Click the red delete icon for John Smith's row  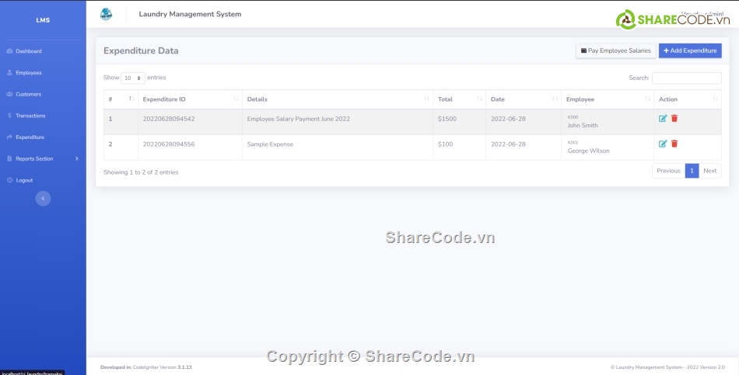click(674, 118)
